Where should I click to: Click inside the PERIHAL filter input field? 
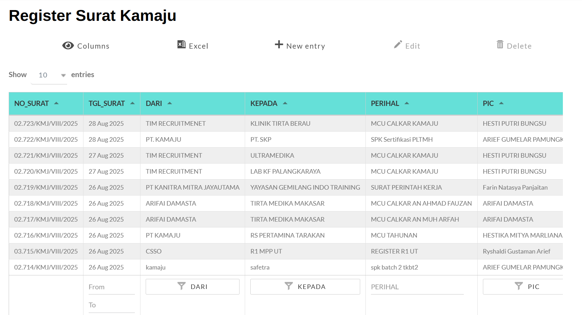[x=417, y=286]
